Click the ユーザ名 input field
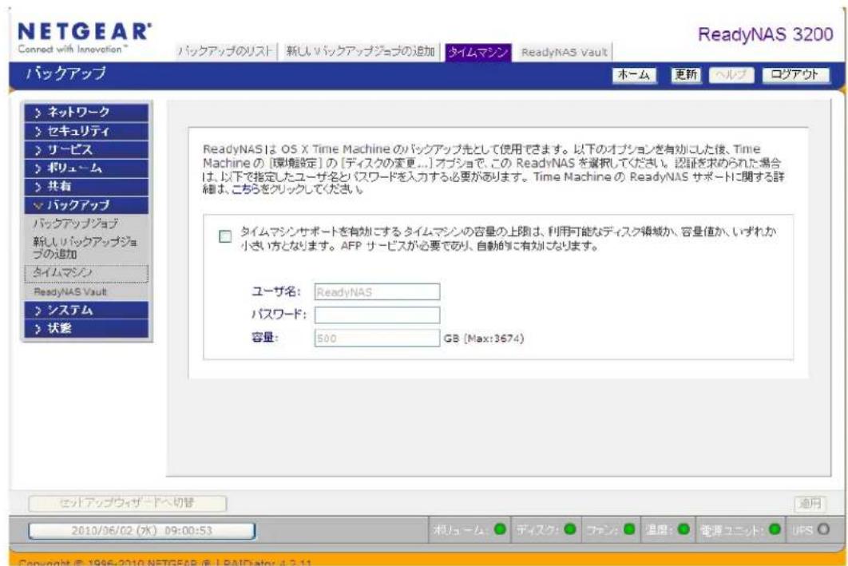 377,292
